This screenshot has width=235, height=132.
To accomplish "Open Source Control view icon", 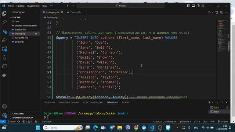I will click(4, 31).
